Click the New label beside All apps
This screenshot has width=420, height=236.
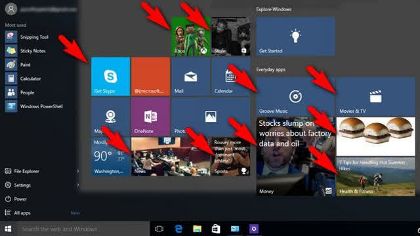pyautogui.click(x=75, y=213)
